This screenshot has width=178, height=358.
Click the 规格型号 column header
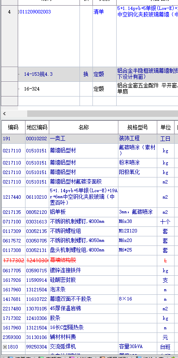coord(137,127)
